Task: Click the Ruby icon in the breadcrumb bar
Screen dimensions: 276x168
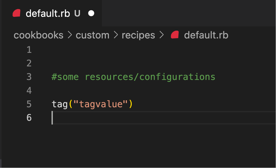Action: click(x=174, y=35)
